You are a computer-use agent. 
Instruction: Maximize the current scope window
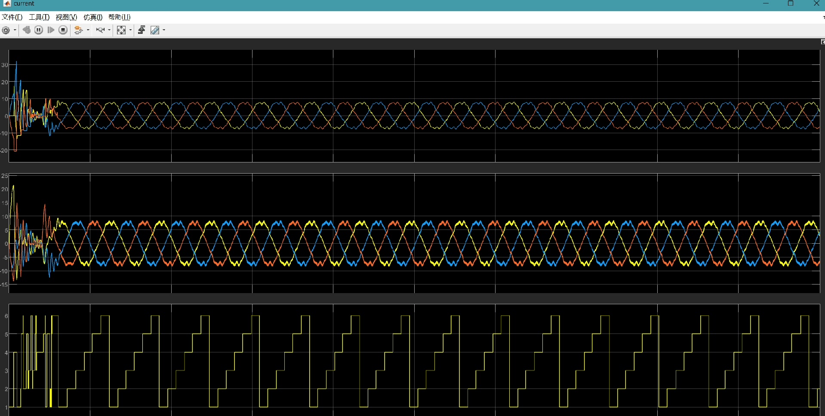pos(791,3)
